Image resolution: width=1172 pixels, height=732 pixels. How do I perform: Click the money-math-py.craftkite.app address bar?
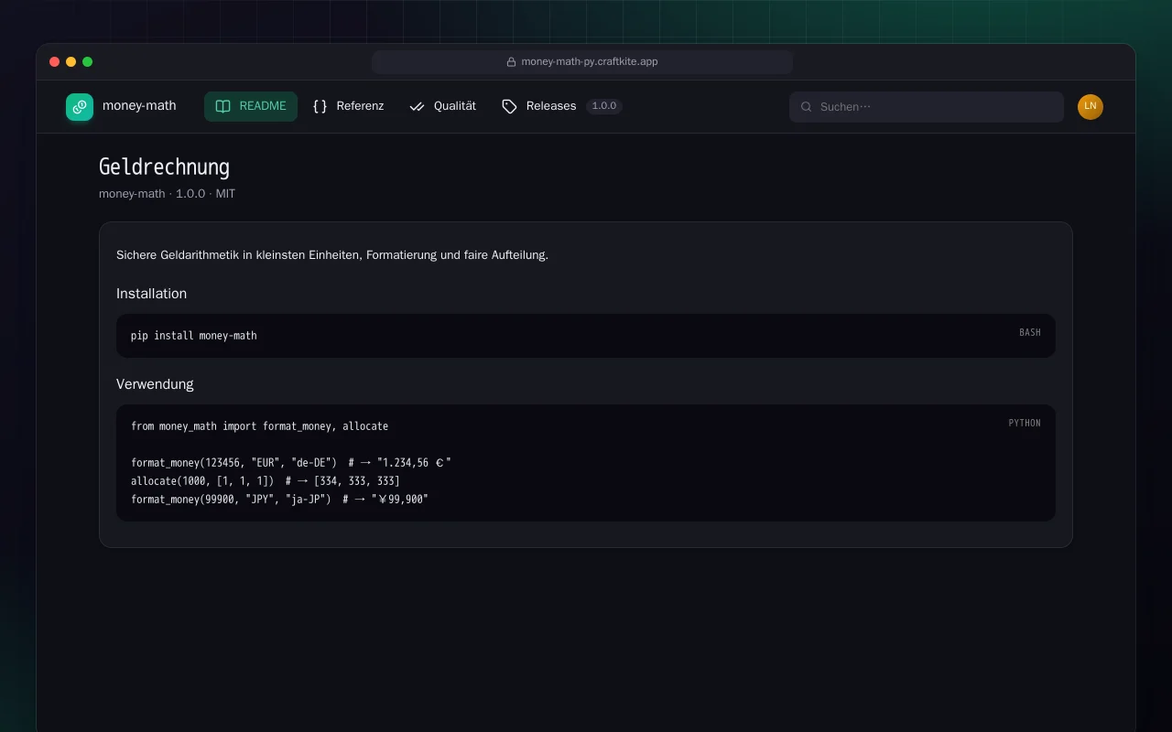[x=582, y=62]
